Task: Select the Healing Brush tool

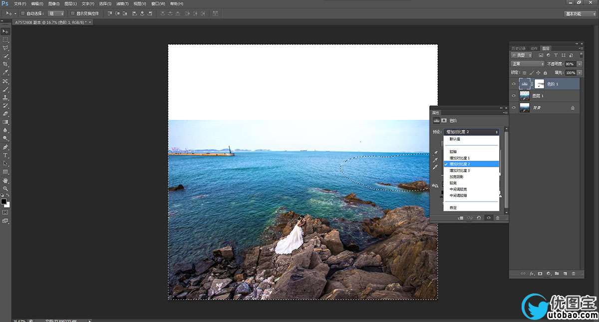Action: (5, 81)
